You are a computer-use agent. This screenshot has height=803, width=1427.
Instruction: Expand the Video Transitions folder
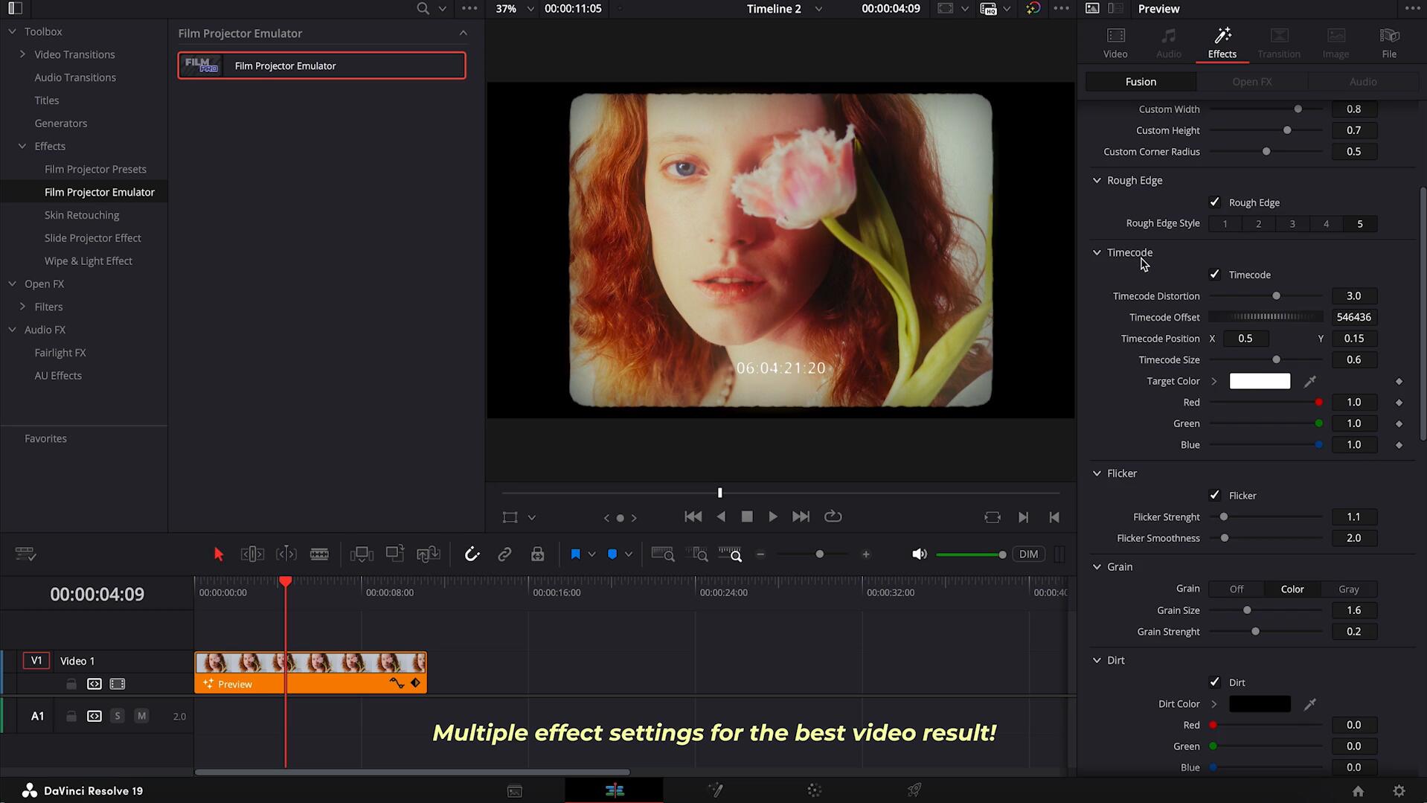pyautogui.click(x=22, y=54)
